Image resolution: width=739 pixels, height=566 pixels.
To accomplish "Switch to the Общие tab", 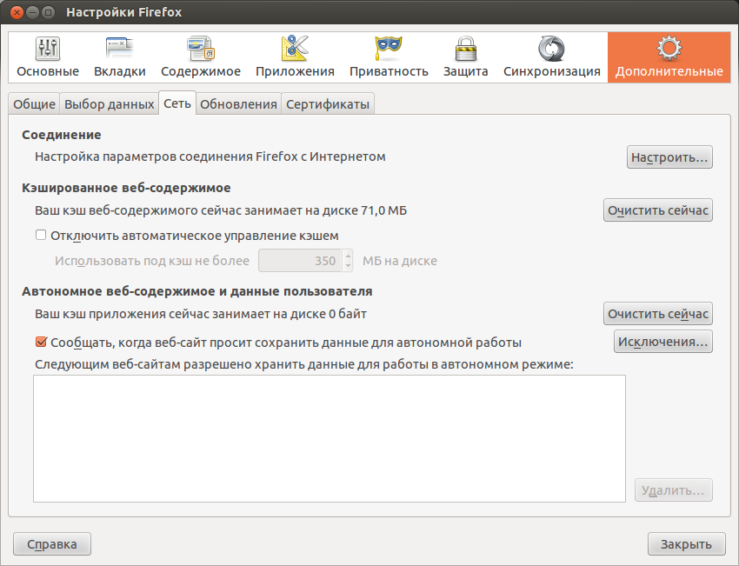I will tap(34, 104).
